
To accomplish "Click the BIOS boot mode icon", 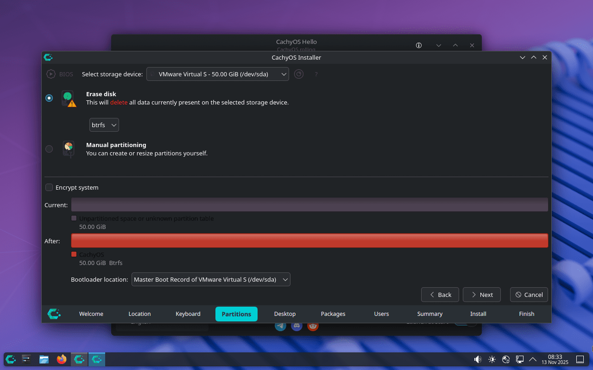I will (50, 74).
